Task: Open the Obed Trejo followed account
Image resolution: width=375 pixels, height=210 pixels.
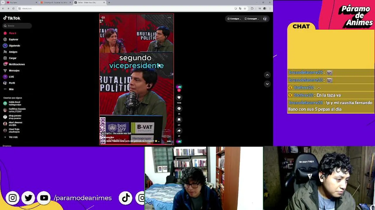Action: pos(12,130)
